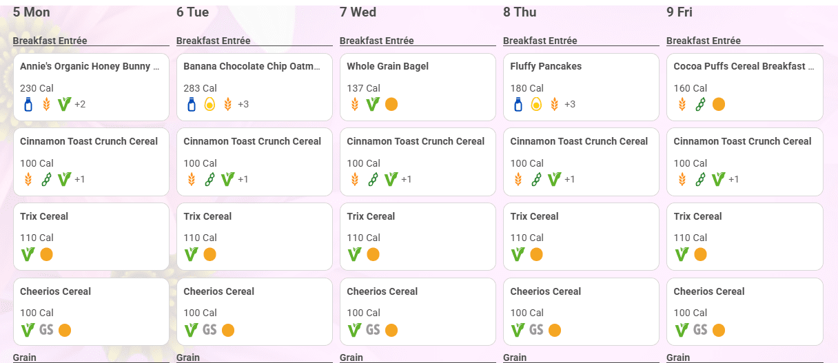
Task: Select the 8 Thu day header
Action: pyautogui.click(x=520, y=12)
